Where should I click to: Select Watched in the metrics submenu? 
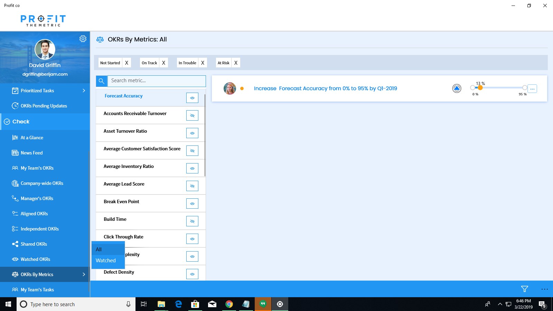[108, 261]
